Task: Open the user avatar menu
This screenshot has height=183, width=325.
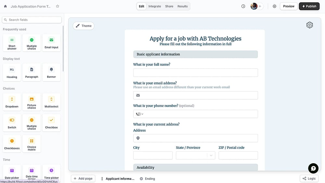Action: coord(254,6)
